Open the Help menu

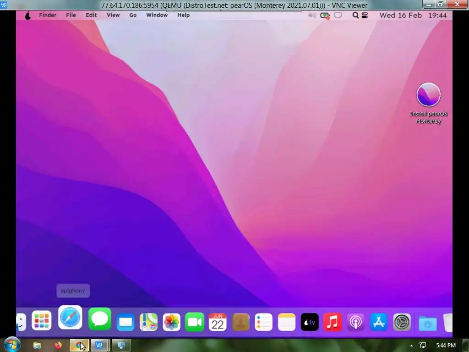[183, 15]
